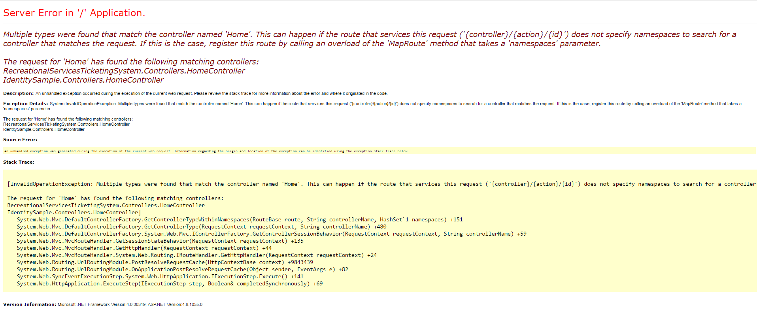757x319 pixels.
Task: Click the stack trace 'The request for 'Home'' line
Action: pyautogui.click(x=115, y=198)
